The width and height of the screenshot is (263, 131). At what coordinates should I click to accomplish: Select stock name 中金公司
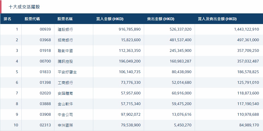tap(65, 115)
